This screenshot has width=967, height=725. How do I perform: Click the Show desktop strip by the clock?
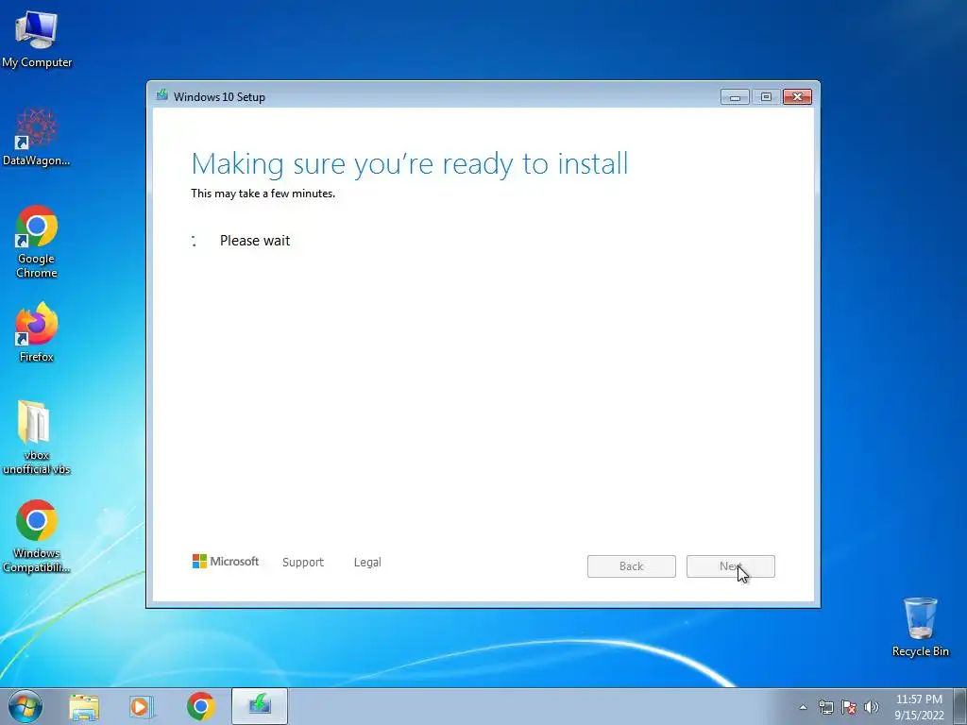(960, 706)
